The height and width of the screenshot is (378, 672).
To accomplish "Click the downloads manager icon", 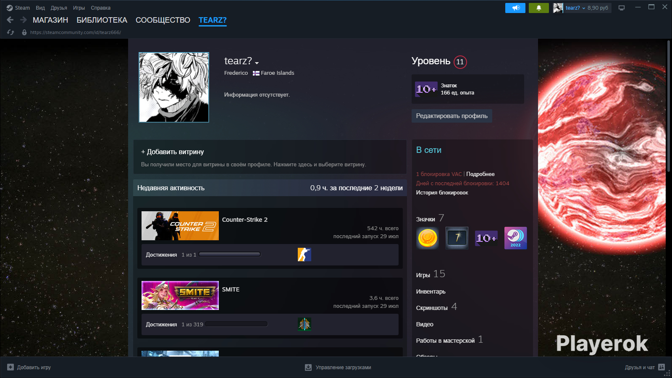I will 308,367.
